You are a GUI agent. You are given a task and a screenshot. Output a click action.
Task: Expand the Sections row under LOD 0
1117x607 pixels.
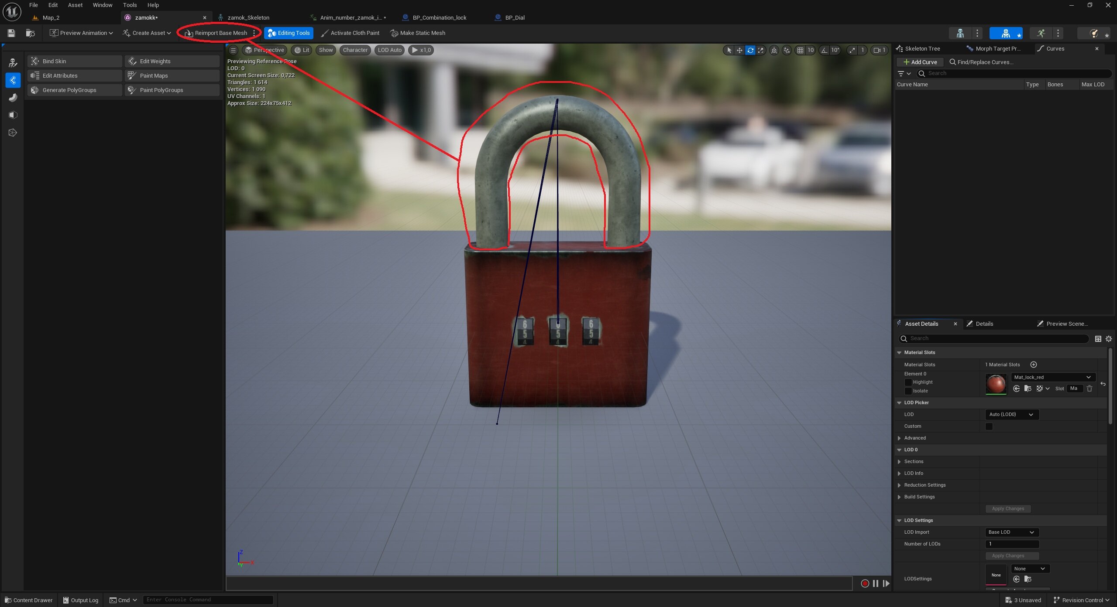coord(899,461)
